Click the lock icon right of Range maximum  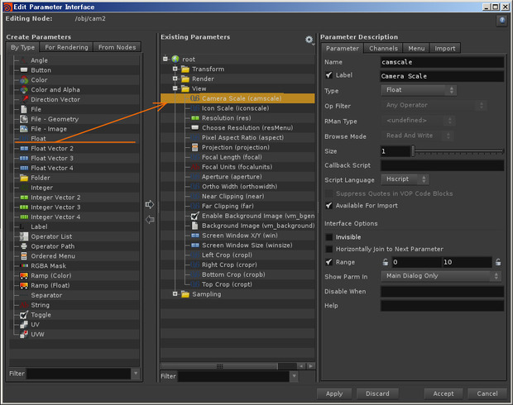(x=498, y=262)
